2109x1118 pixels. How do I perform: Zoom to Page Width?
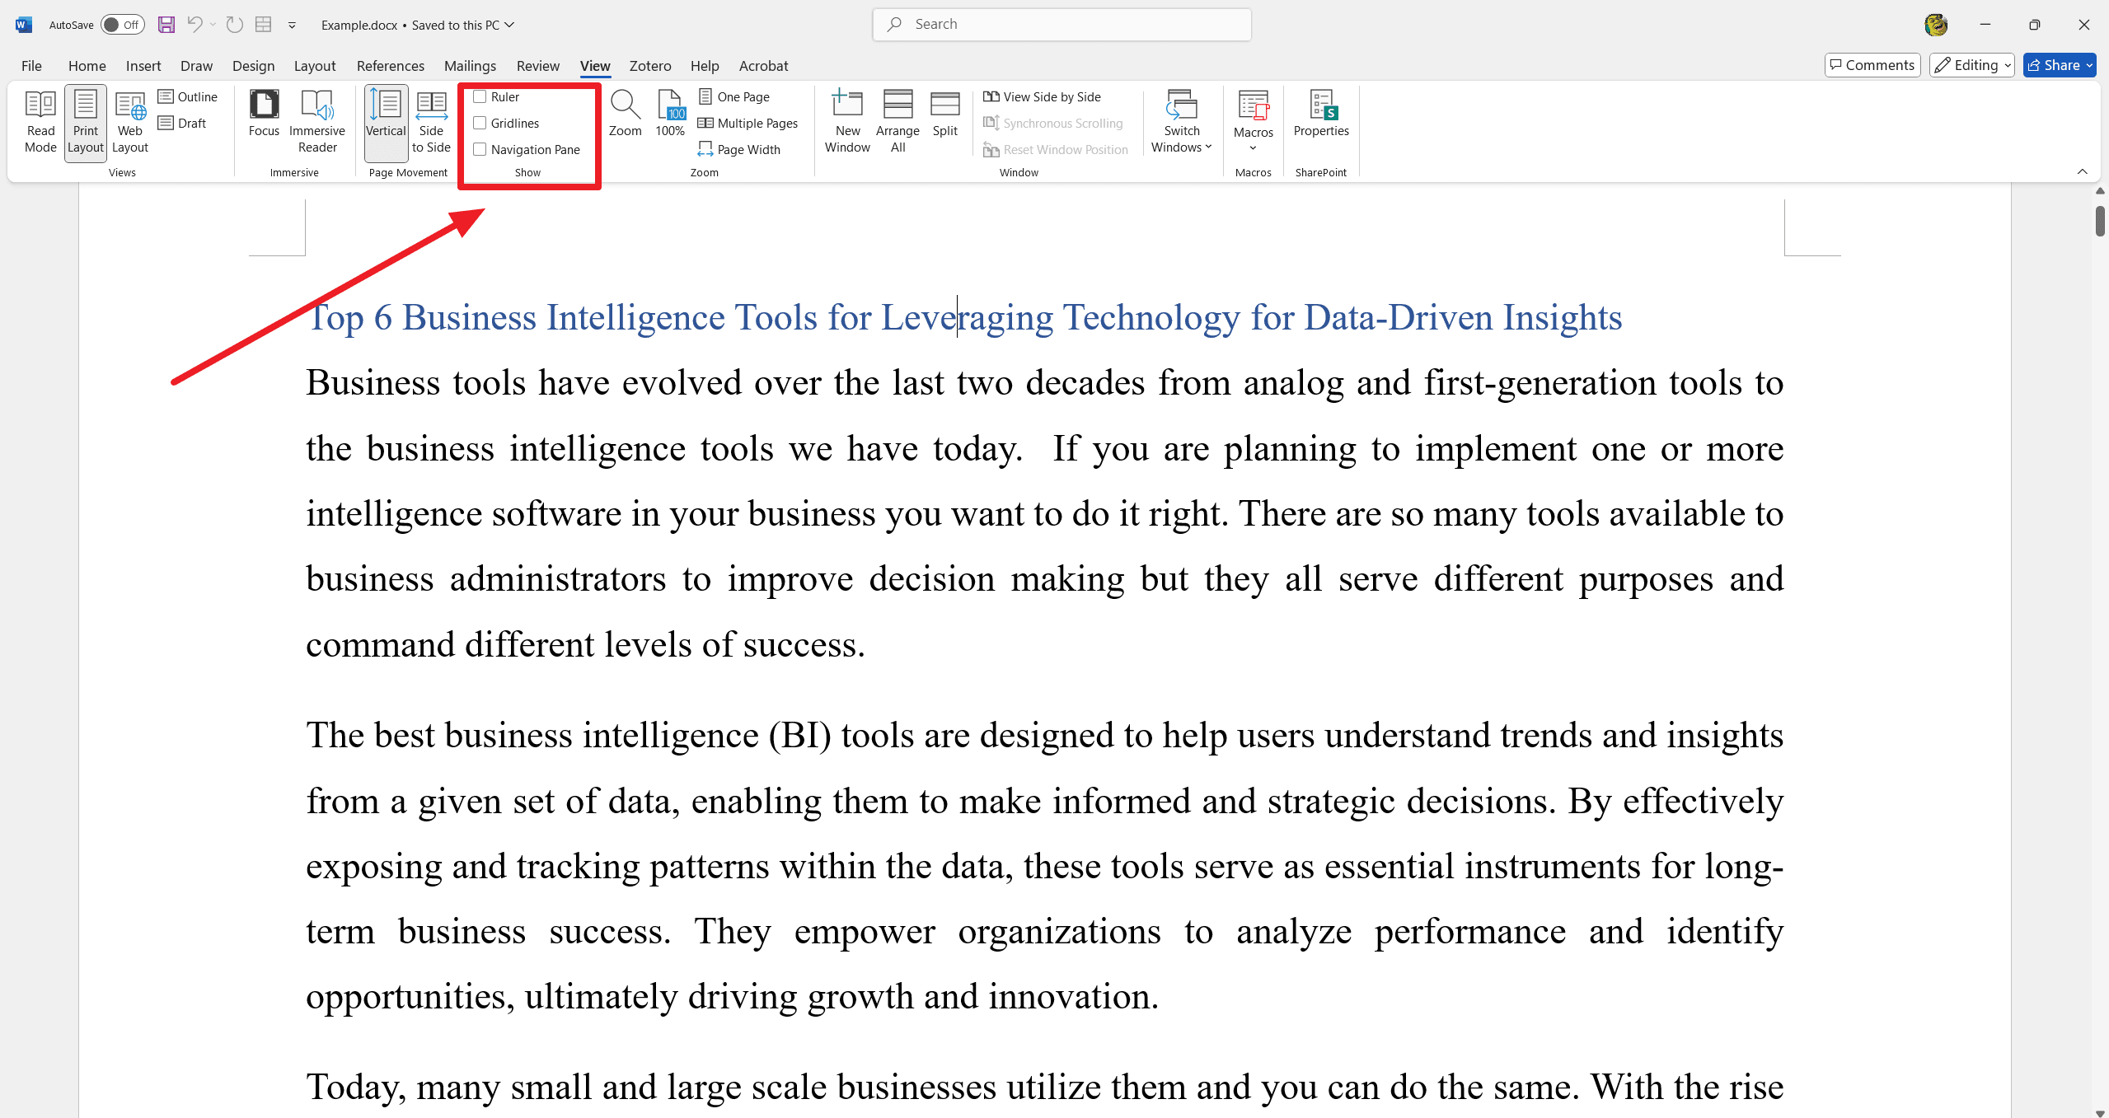(739, 150)
